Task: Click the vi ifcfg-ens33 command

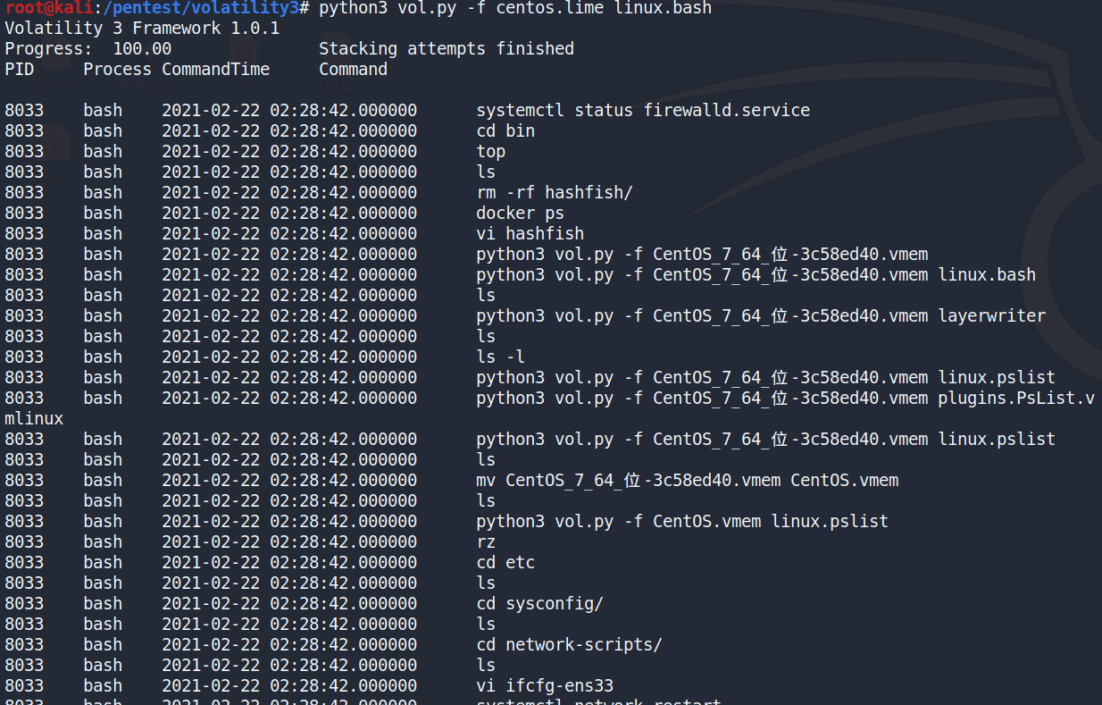Action: tap(545, 686)
